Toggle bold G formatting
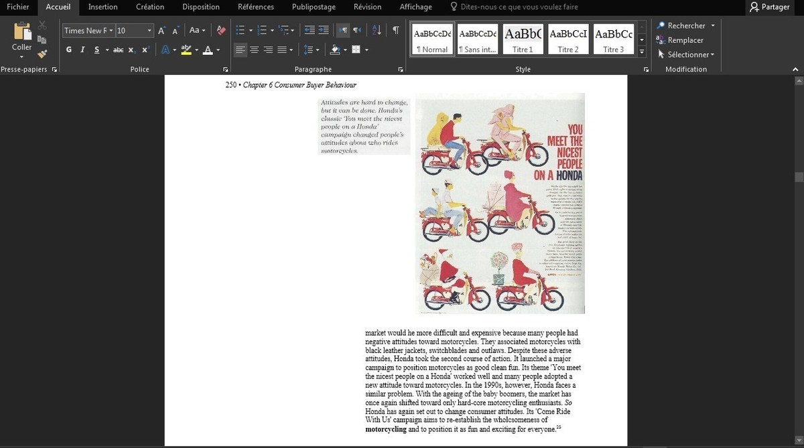804x448 pixels. pos(69,50)
